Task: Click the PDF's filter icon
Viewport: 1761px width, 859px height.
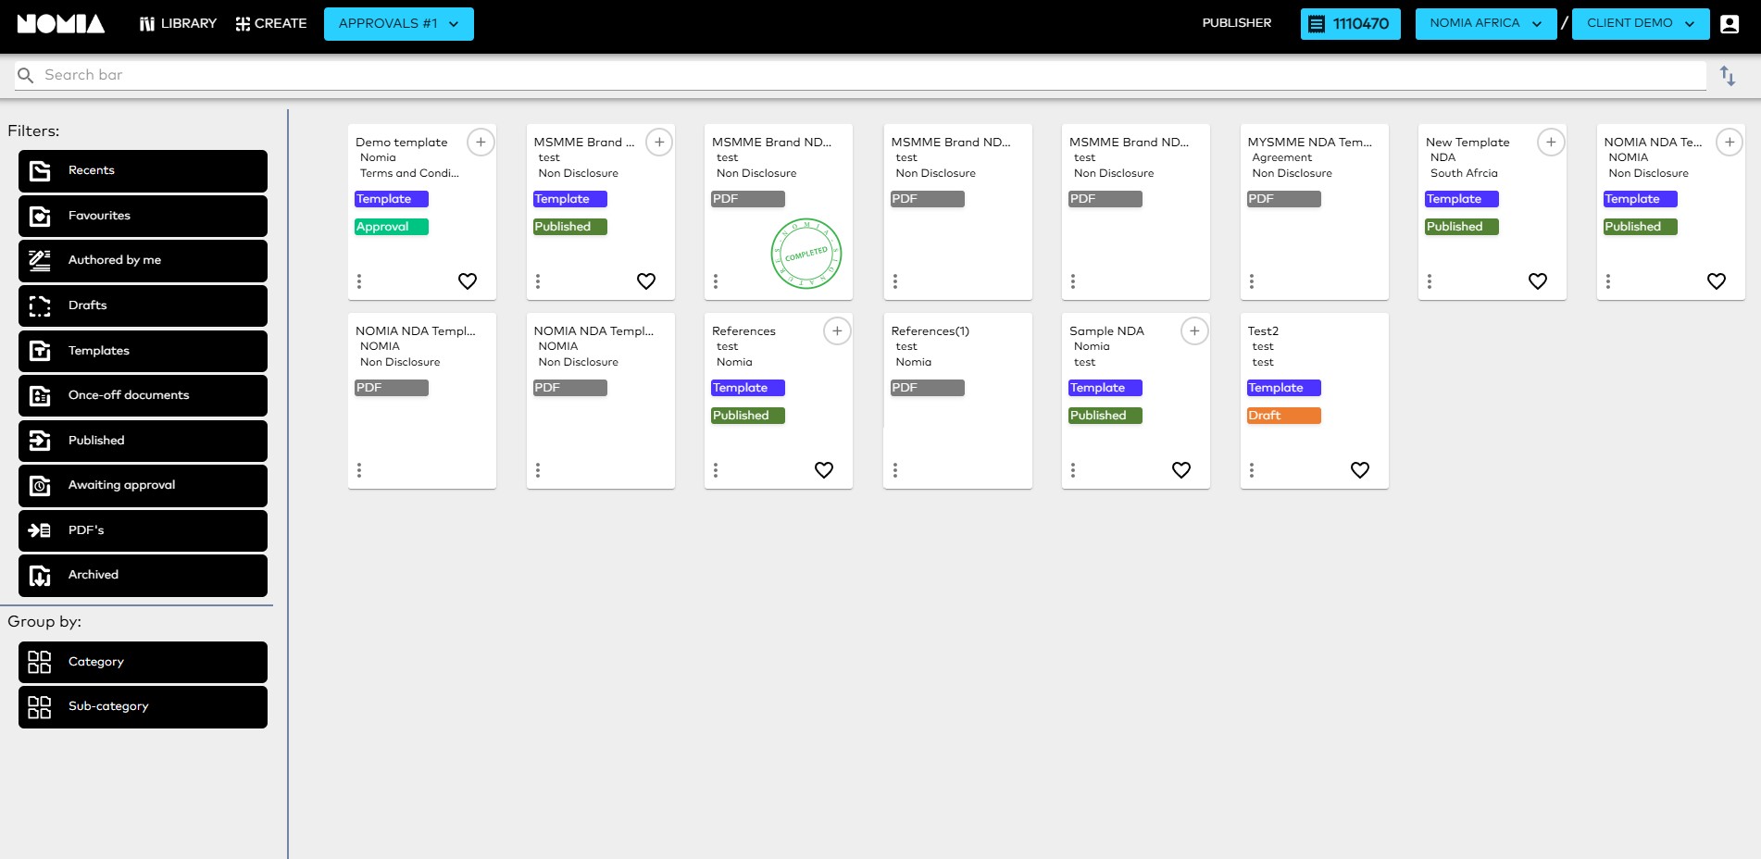Action: [40, 530]
